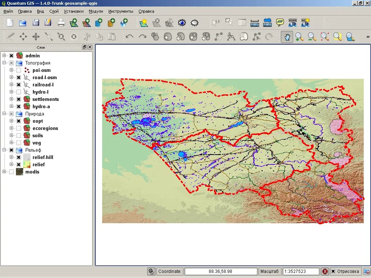The height and width of the screenshot is (278, 371).
Task: Add a raster layer from the toolbar
Action: point(87,23)
